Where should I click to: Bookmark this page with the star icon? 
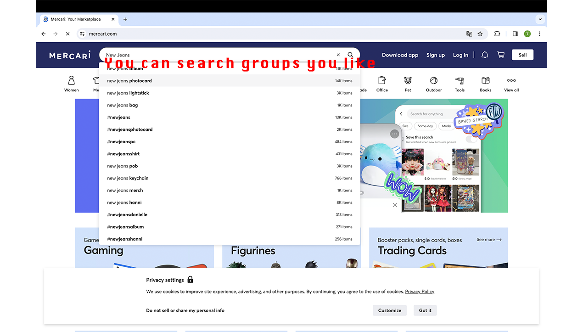coord(480,34)
